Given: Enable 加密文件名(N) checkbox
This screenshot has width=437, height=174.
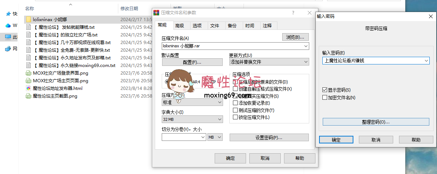Looking at the screenshot, I should point(325,98).
